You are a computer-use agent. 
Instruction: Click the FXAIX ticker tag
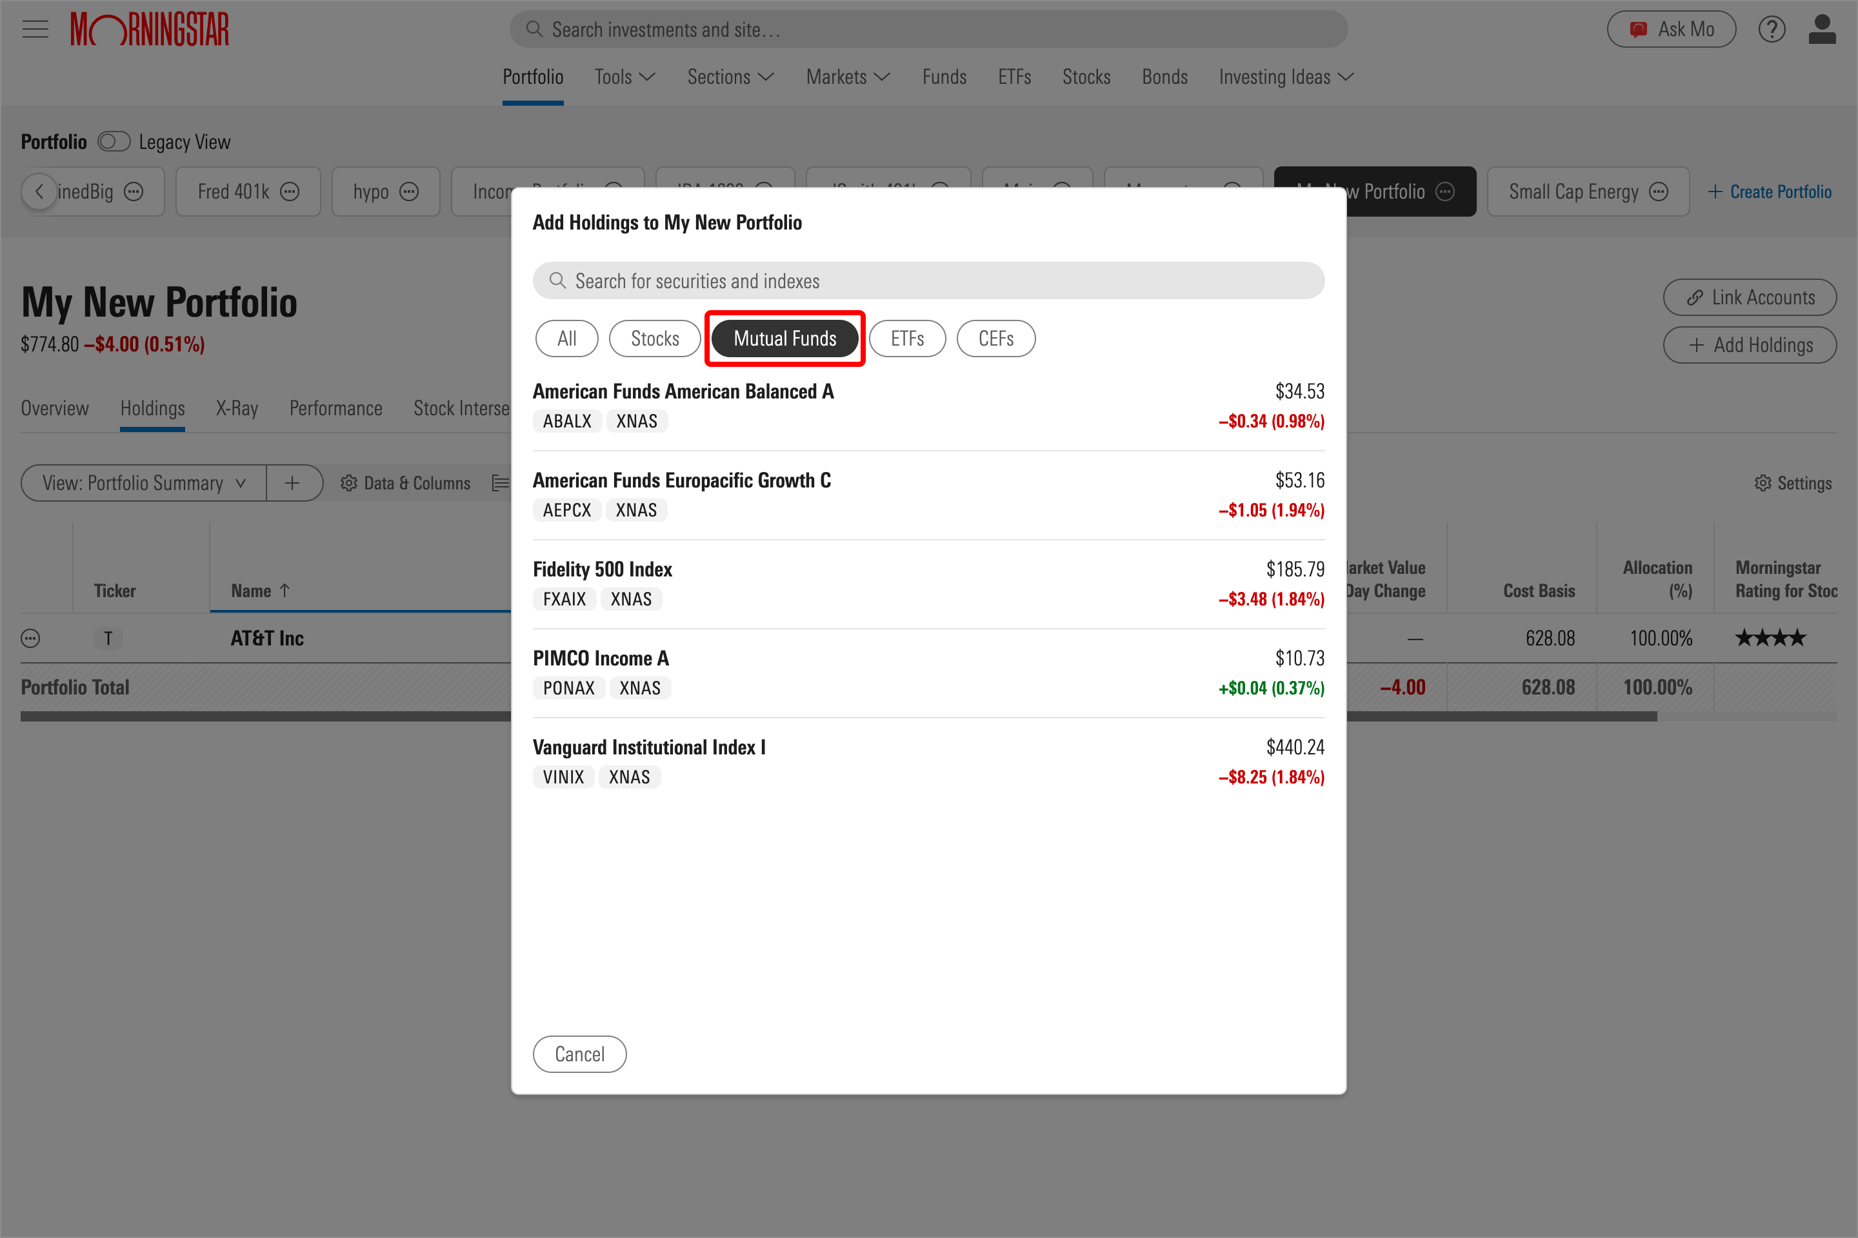click(564, 599)
